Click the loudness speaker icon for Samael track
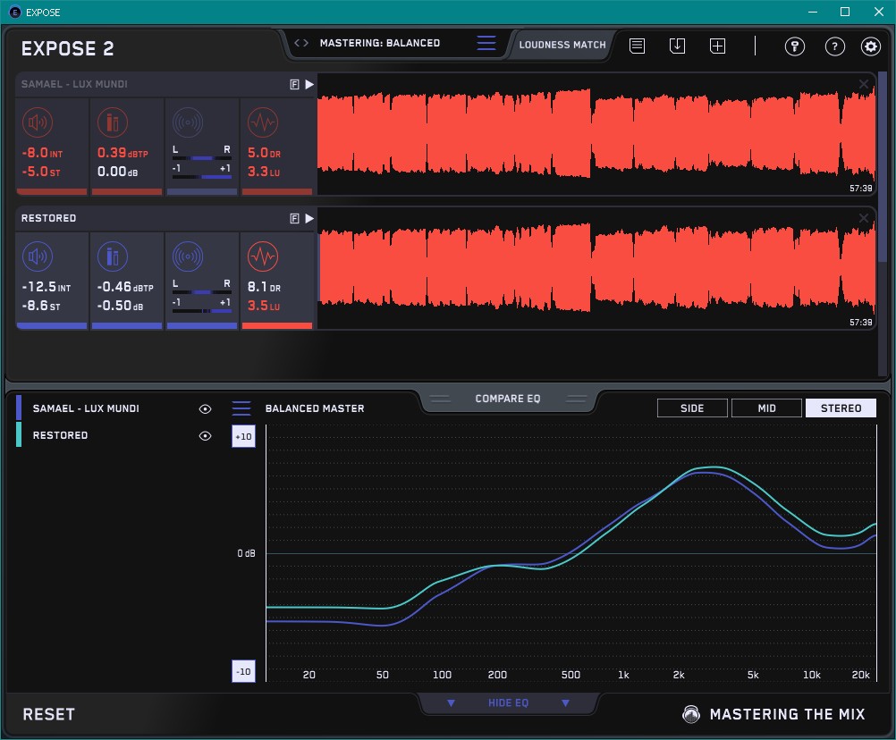Image resolution: width=896 pixels, height=740 pixels. click(x=37, y=123)
